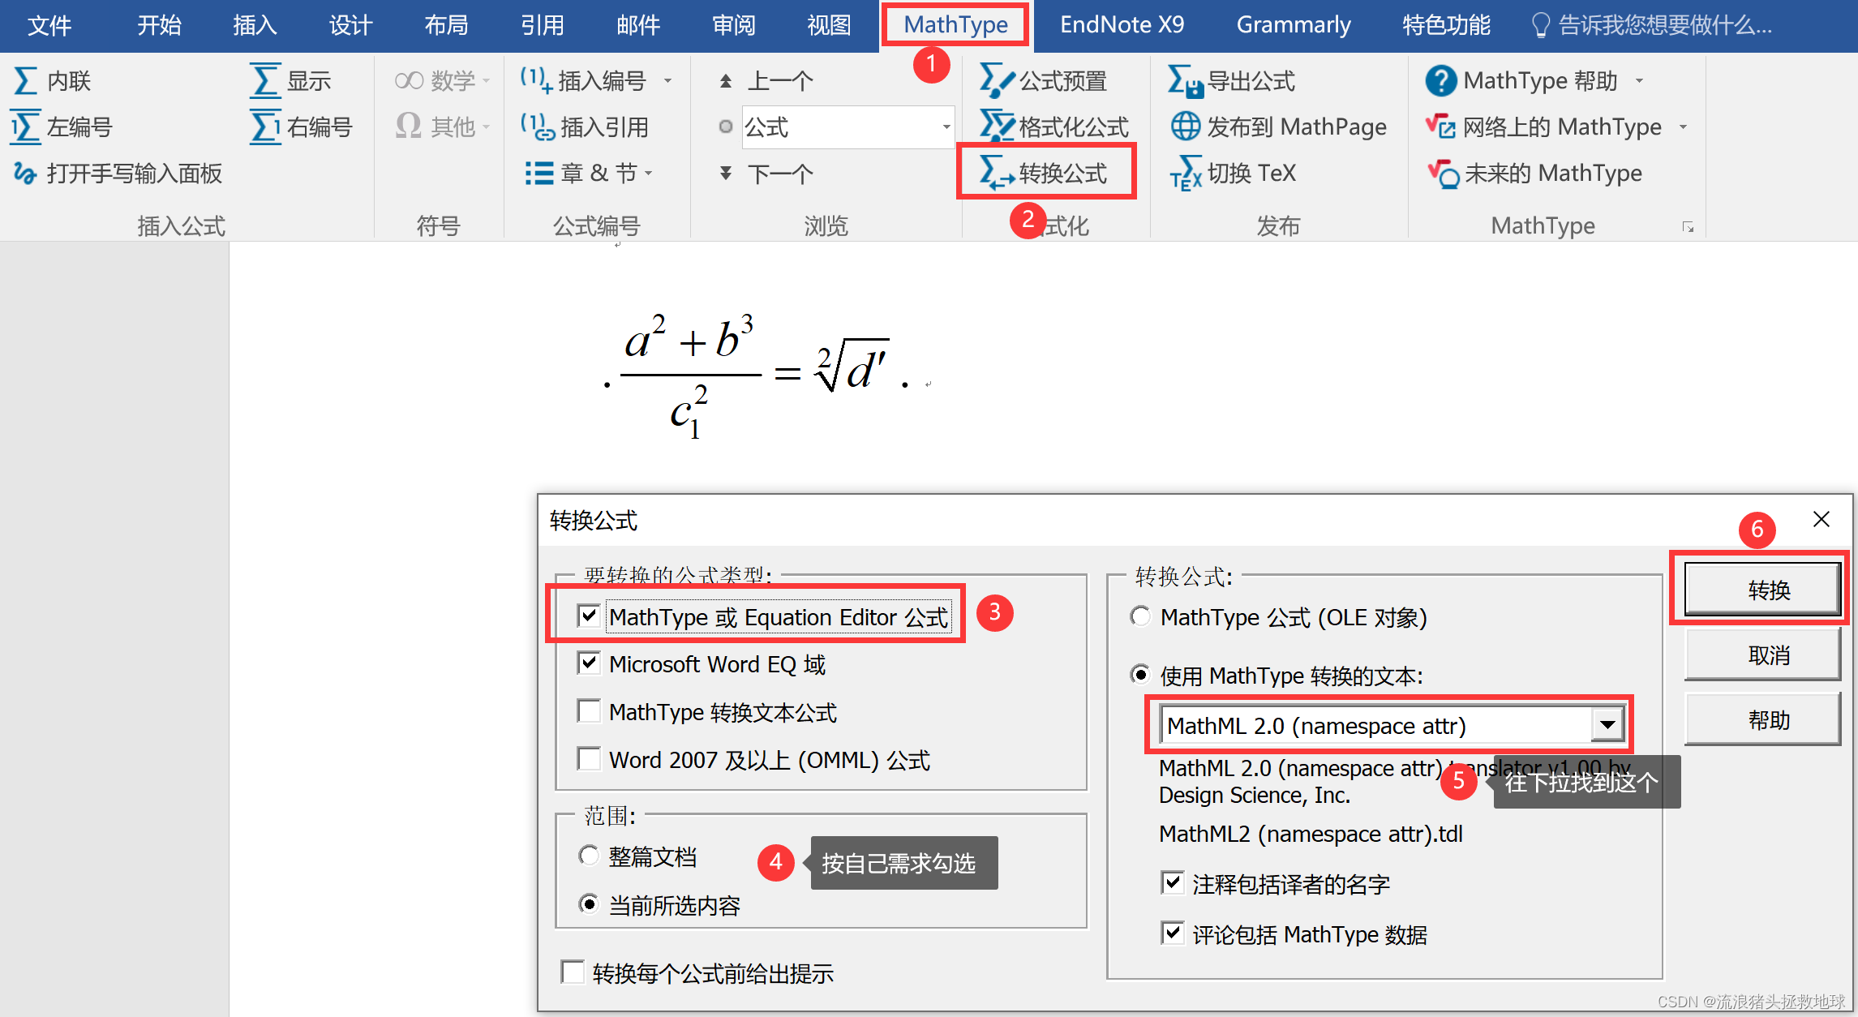This screenshot has height=1017, width=1858.
Task: Insert right-numbered equation 右编号
Action: [301, 127]
